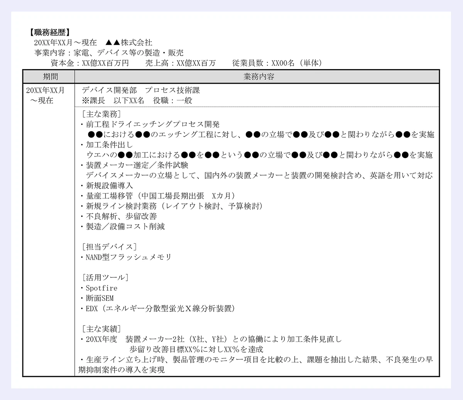Viewport: 463px width, 400px height.
Task: Click the 期間 table header
Action: (50, 76)
